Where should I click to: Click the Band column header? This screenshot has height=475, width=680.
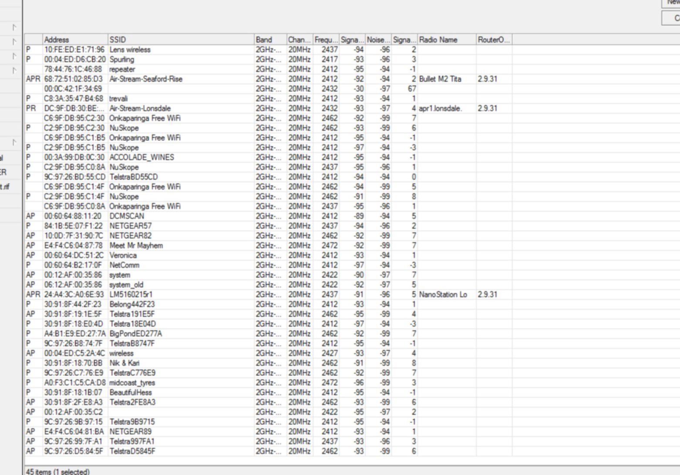pos(270,40)
